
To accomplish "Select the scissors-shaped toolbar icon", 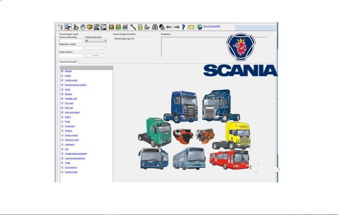I will [75, 27].
